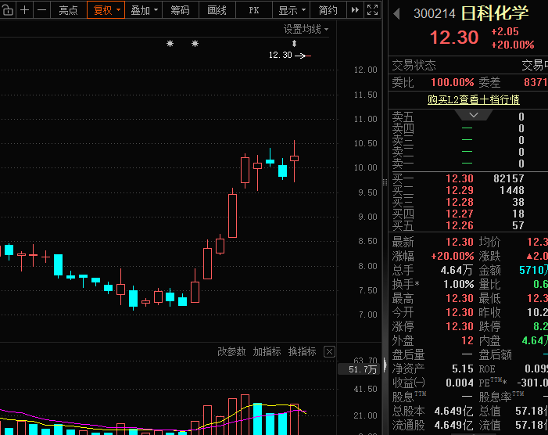
Task: Zoom in with the plus icon
Action: [x=24, y=10]
